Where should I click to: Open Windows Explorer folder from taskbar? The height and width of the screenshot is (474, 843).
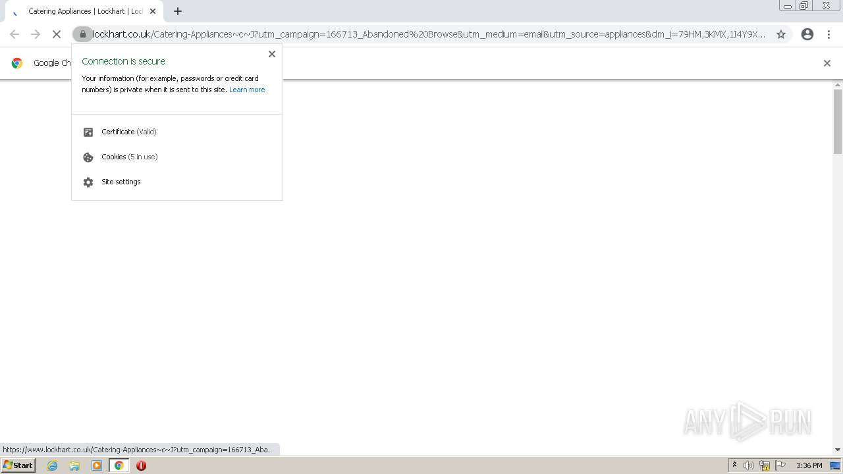[x=74, y=465]
